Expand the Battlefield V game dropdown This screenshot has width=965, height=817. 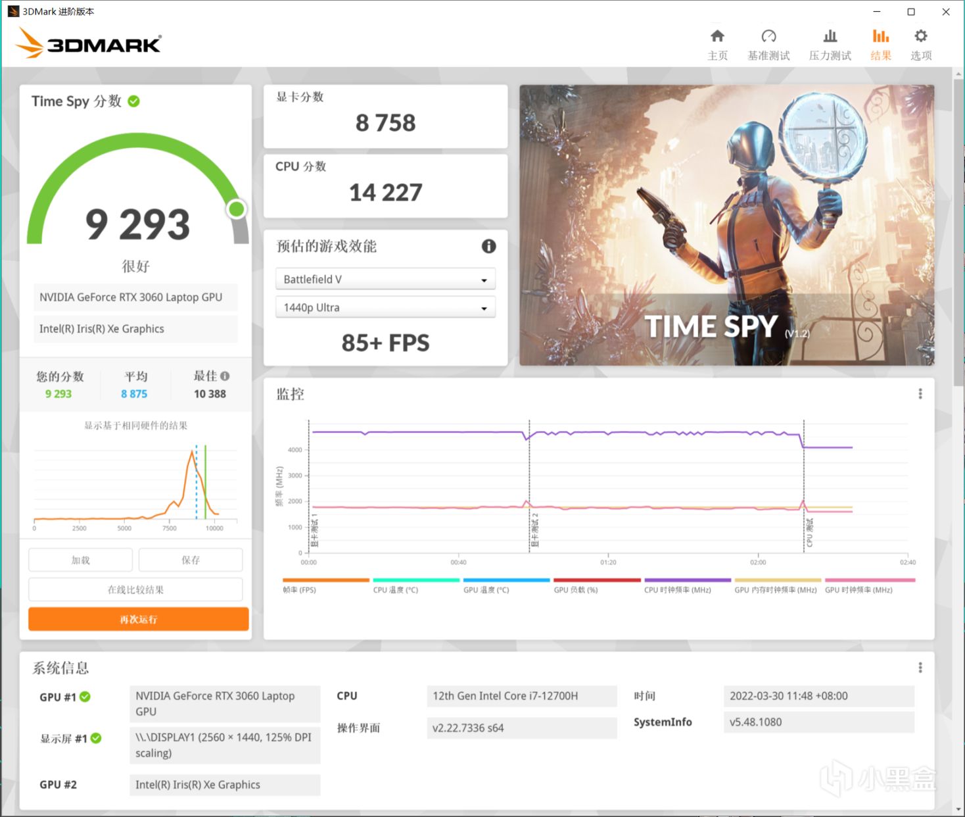[385, 280]
